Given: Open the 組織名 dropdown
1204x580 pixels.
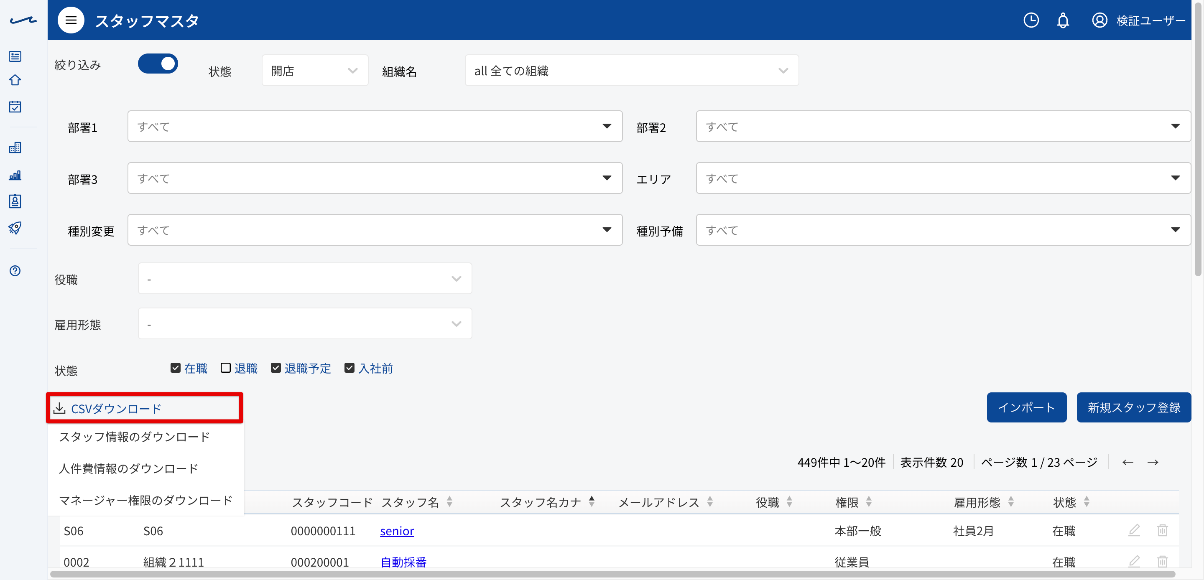Looking at the screenshot, I should (x=631, y=70).
